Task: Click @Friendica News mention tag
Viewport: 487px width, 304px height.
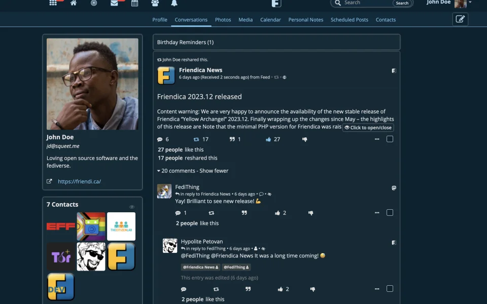Action: click(x=200, y=267)
